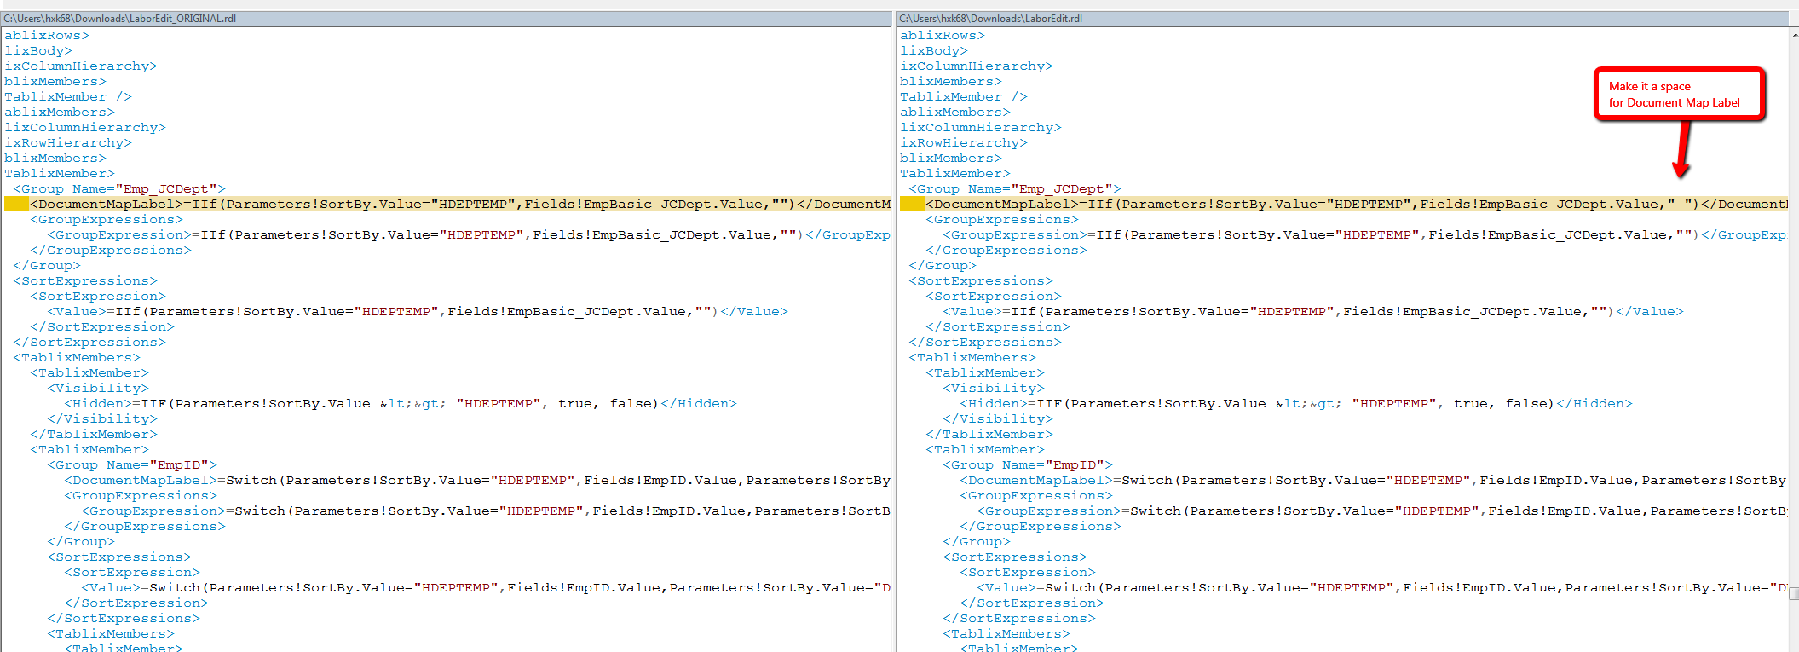Click GroupExpression IIf line in right pane

(1365, 234)
